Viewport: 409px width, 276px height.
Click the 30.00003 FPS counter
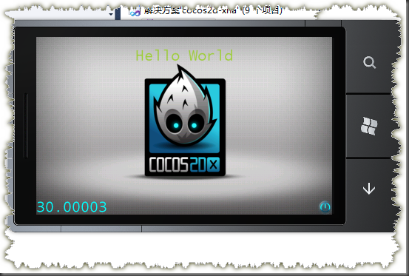click(x=72, y=207)
